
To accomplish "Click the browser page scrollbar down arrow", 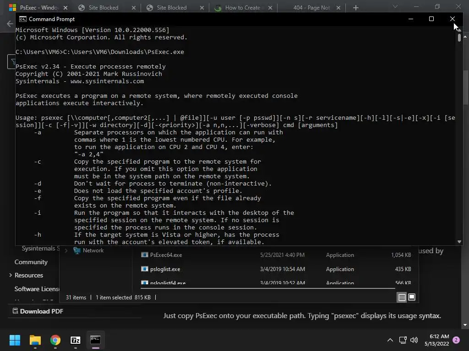I will (465, 325).
